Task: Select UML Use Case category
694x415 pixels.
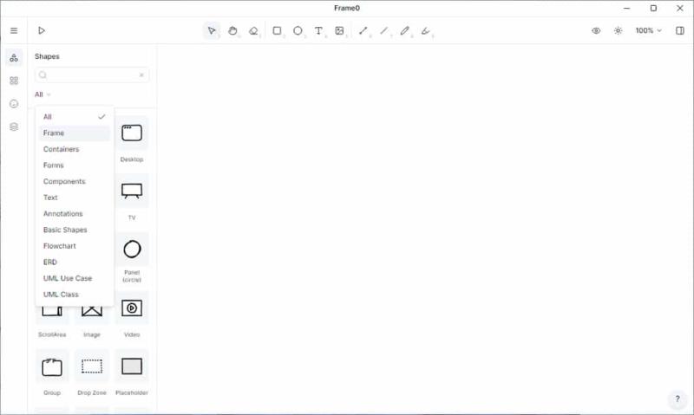Action: (75, 278)
